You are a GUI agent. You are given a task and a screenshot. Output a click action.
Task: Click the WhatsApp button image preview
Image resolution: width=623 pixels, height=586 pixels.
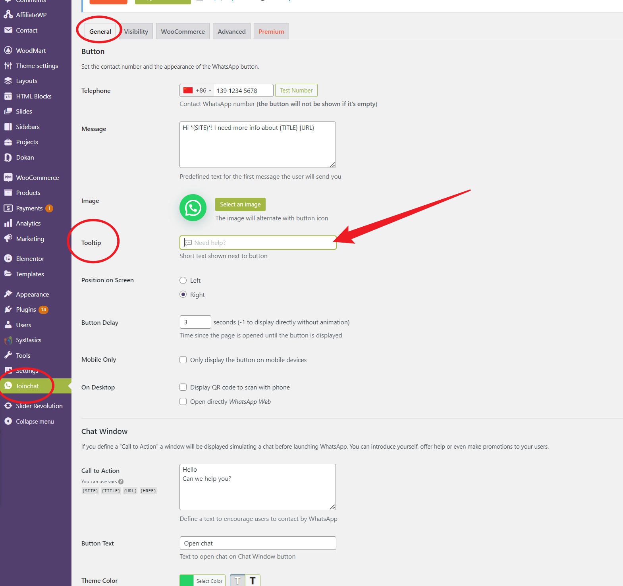[x=193, y=208]
